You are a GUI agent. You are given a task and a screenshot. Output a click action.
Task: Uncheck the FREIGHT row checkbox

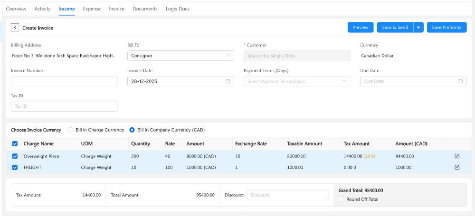click(x=15, y=167)
